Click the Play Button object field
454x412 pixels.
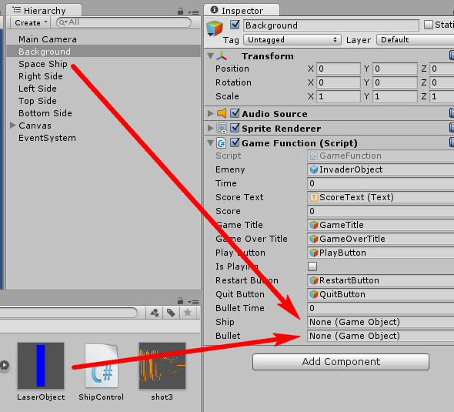380,253
